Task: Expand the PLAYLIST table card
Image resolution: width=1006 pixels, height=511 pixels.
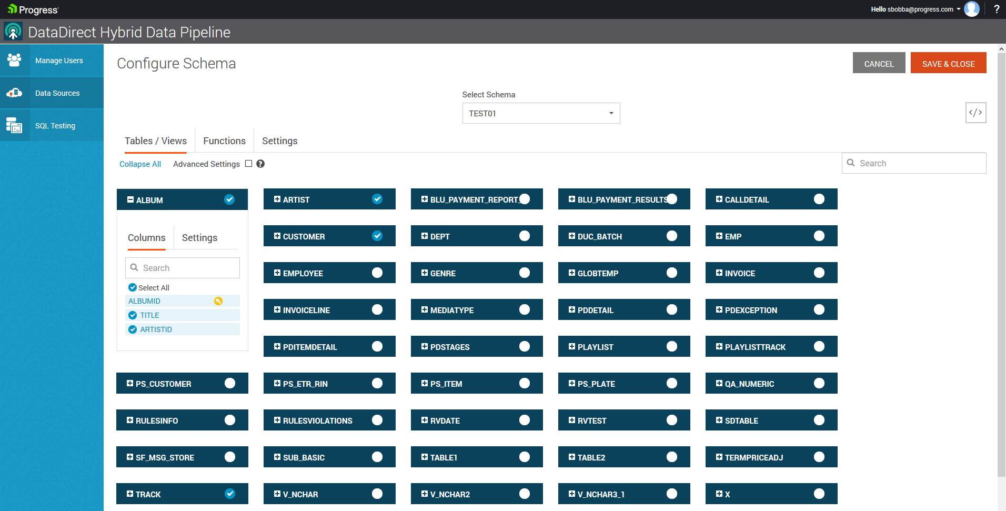Action: tap(572, 346)
